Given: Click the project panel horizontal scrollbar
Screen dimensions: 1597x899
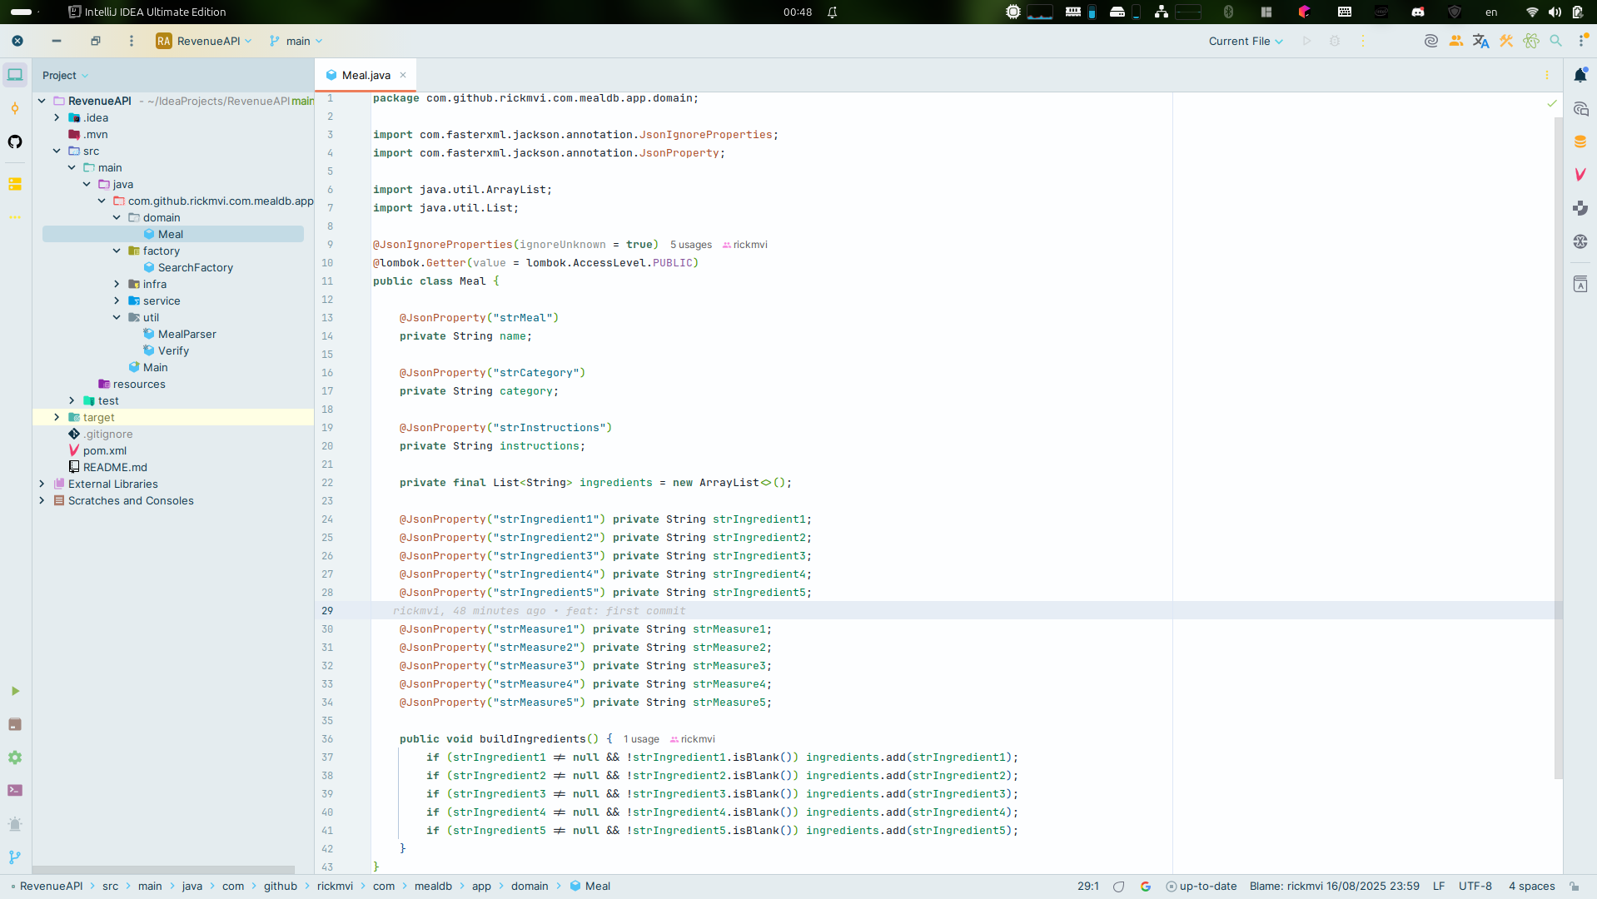Looking at the screenshot, I should 163,869.
